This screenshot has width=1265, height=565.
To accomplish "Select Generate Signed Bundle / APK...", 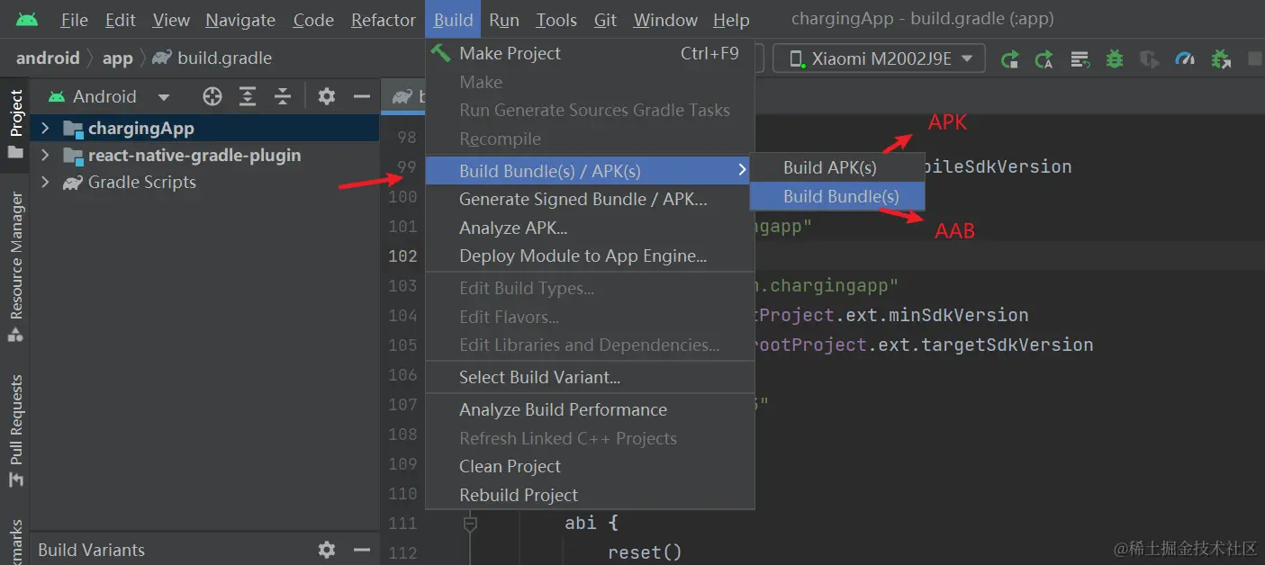I will pyautogui.click(x=590, y=199).
